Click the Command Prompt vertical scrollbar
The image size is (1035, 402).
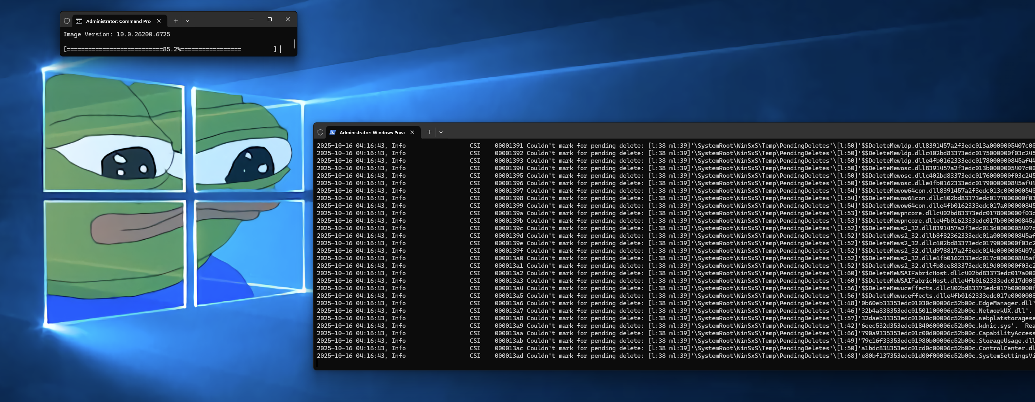295,43
